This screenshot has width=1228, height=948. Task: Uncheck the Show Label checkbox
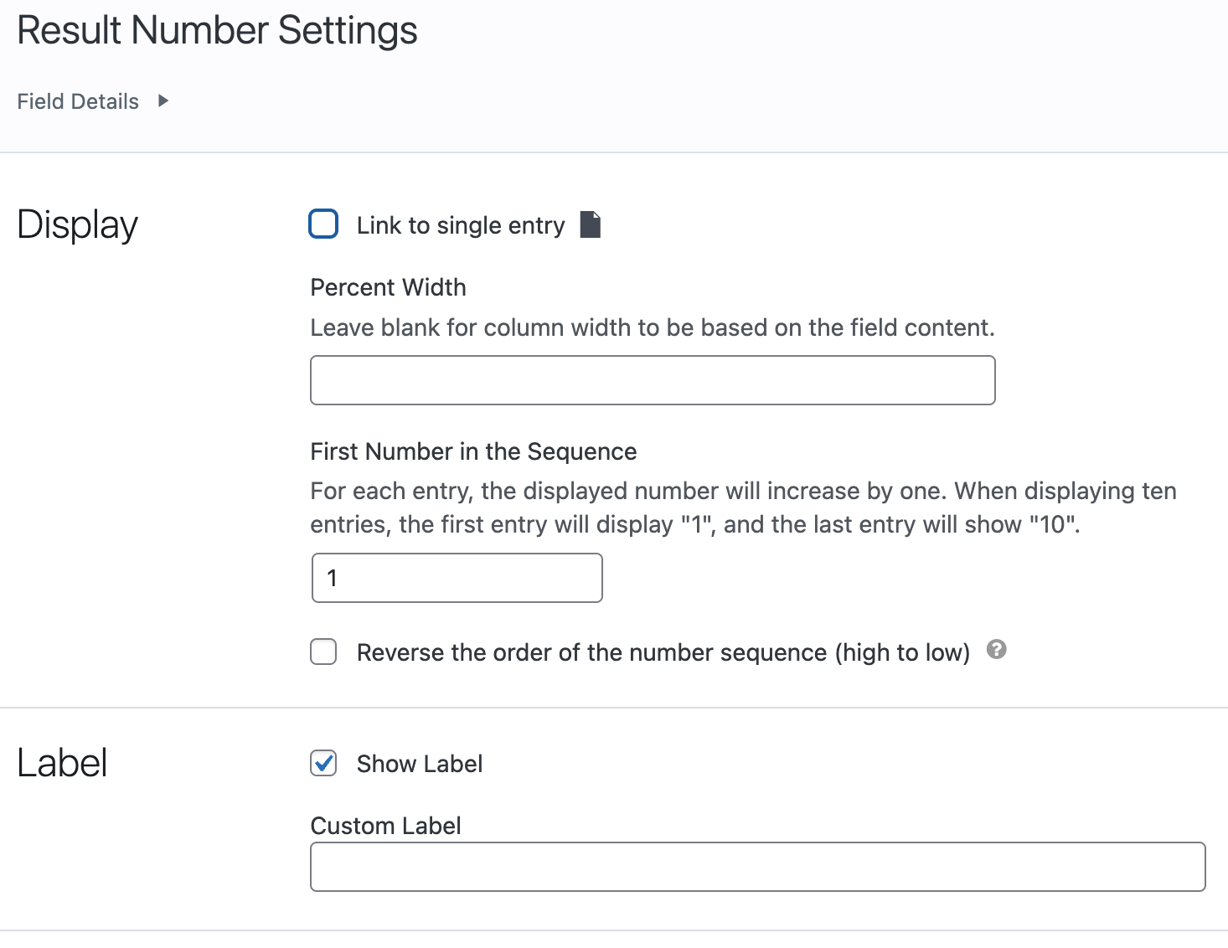[322, 763]
